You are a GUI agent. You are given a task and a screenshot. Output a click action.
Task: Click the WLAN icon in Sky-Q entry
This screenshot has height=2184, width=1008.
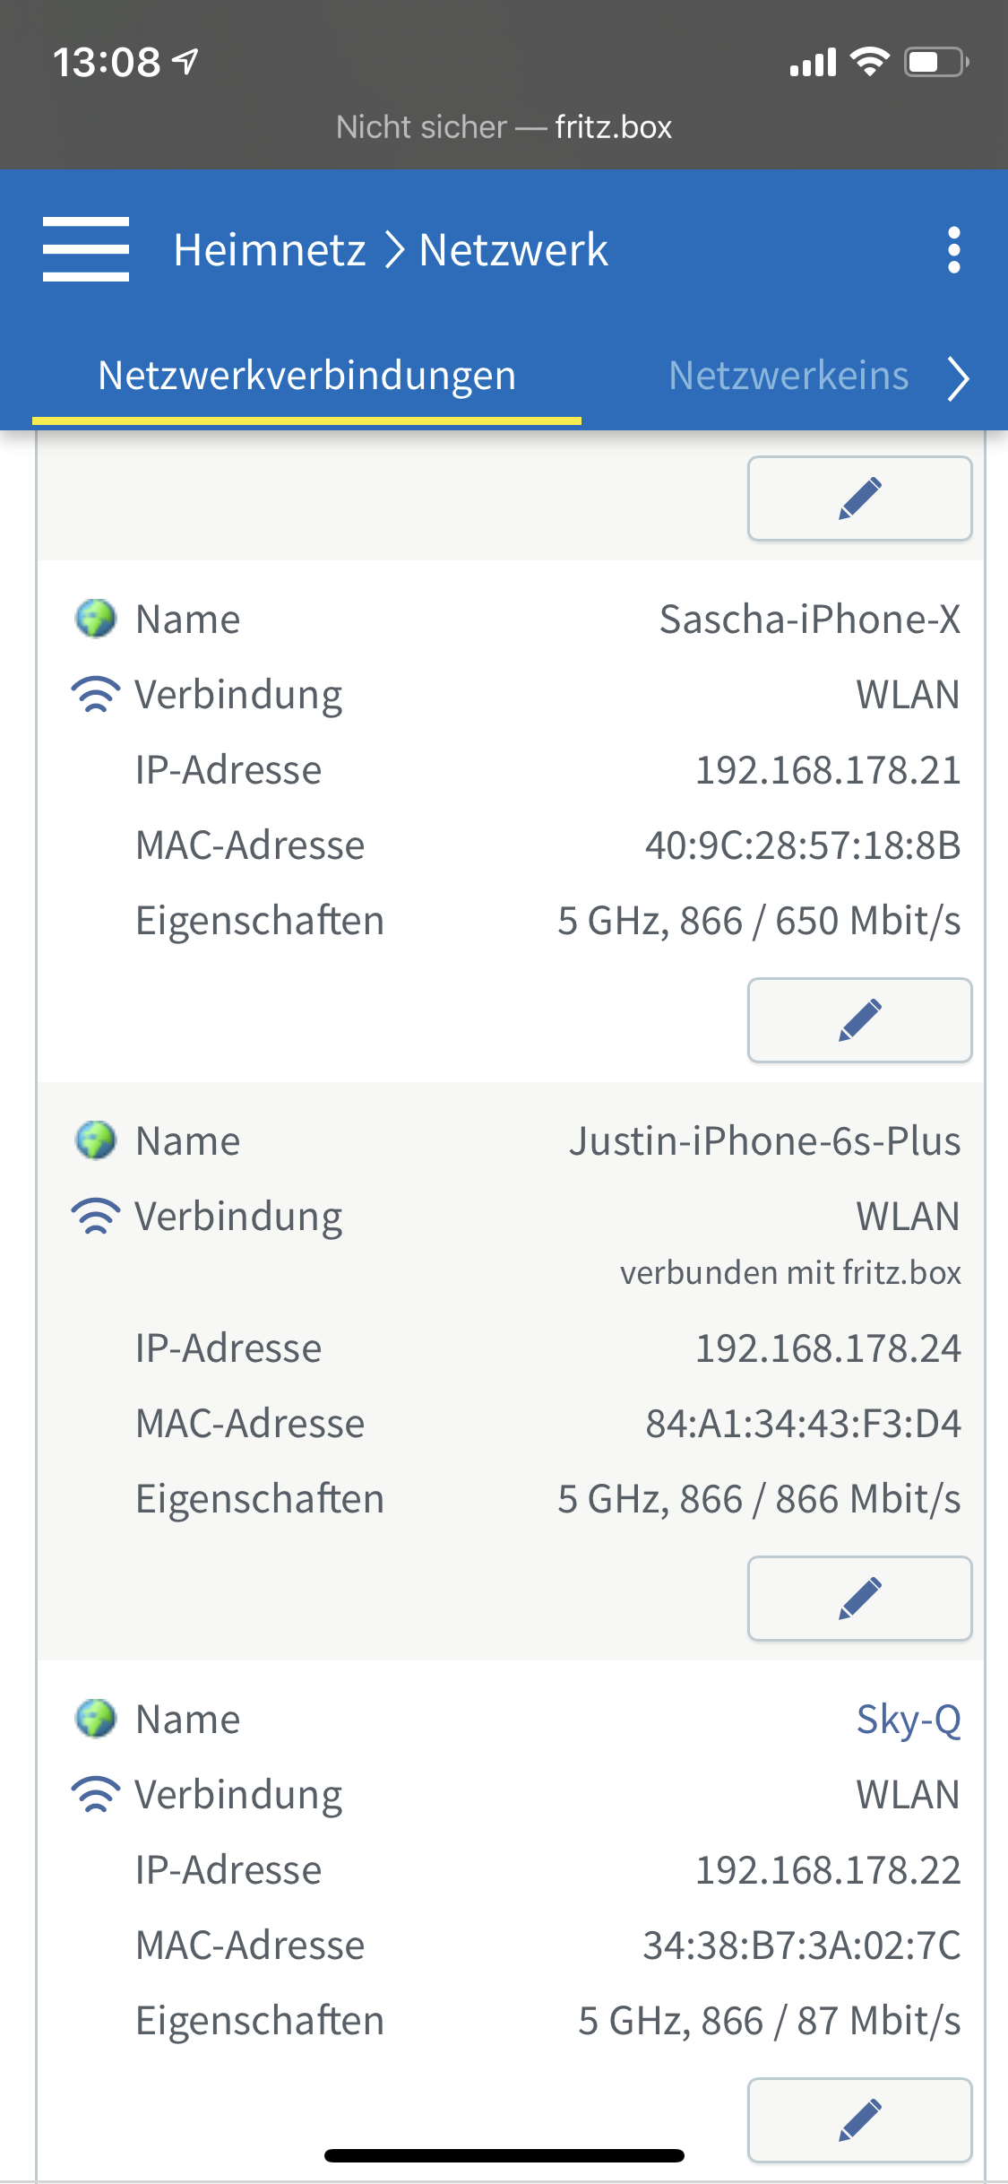point(96,1795)
